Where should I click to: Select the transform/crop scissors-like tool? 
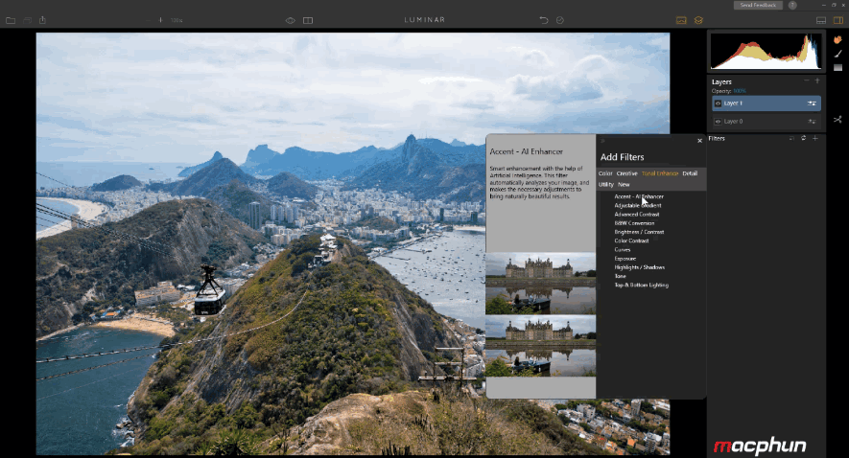point(837,120)
